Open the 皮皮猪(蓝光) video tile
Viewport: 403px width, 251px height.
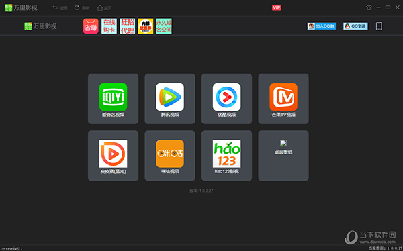pos(113,156)
